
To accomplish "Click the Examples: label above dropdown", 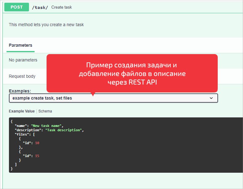I will 20,91.
